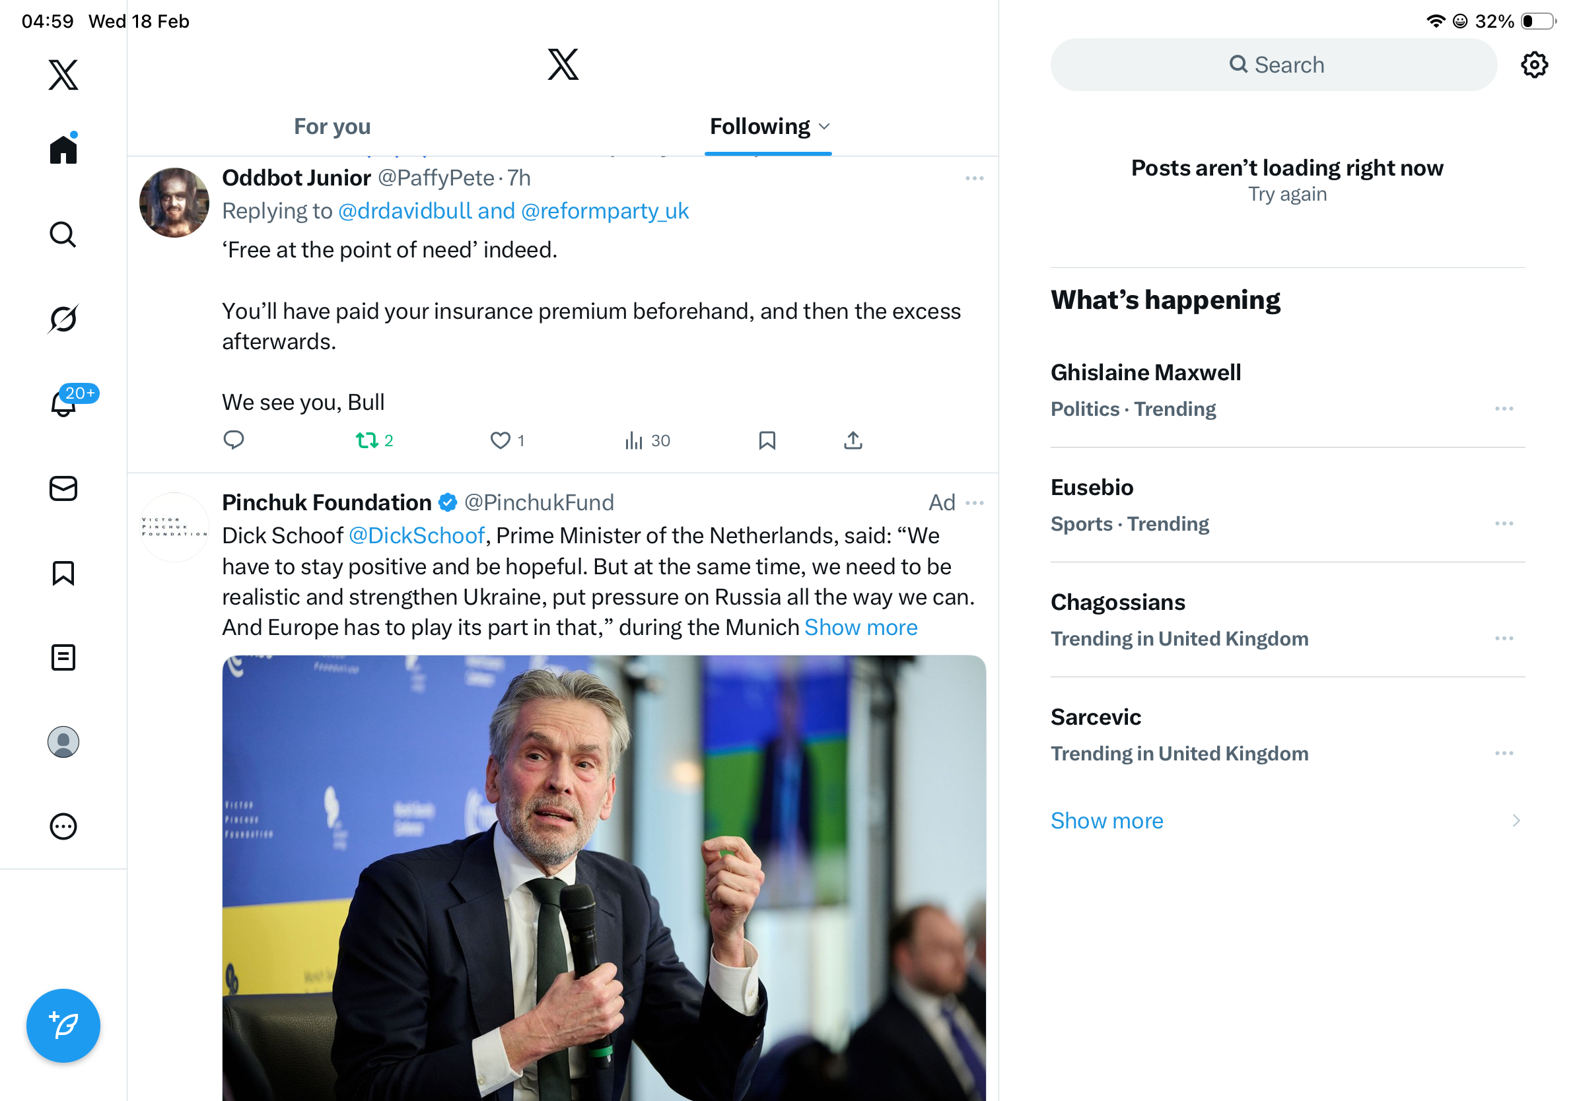Undo repost on Oddbot Junior's post
This screenshot has height=1101, width=1577.
click(367, 440)
